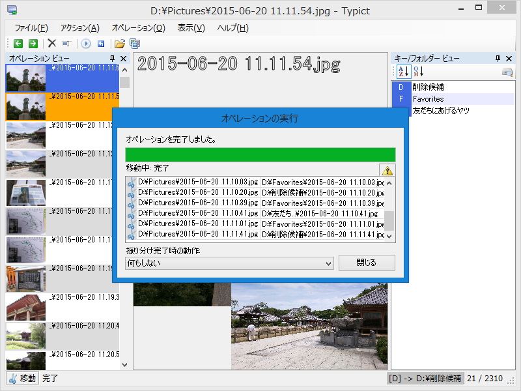Click the 完了 status bar text
521x391 pixels.
[50, 379]
